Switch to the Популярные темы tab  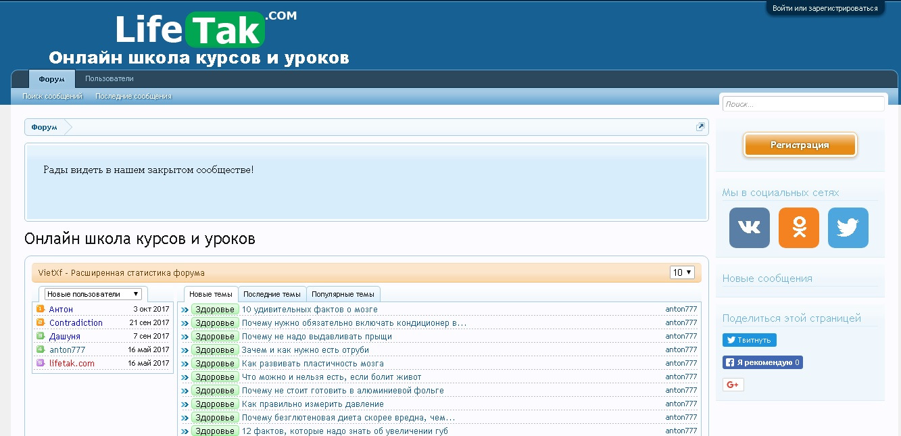tap(343, 294)
